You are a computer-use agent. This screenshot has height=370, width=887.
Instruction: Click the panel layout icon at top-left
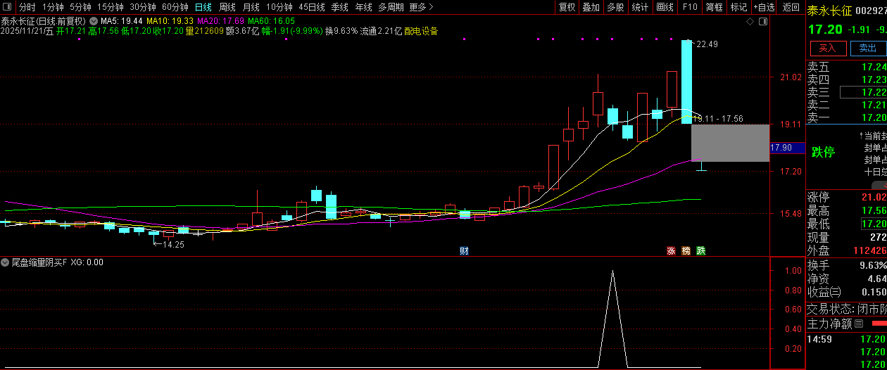8,7
